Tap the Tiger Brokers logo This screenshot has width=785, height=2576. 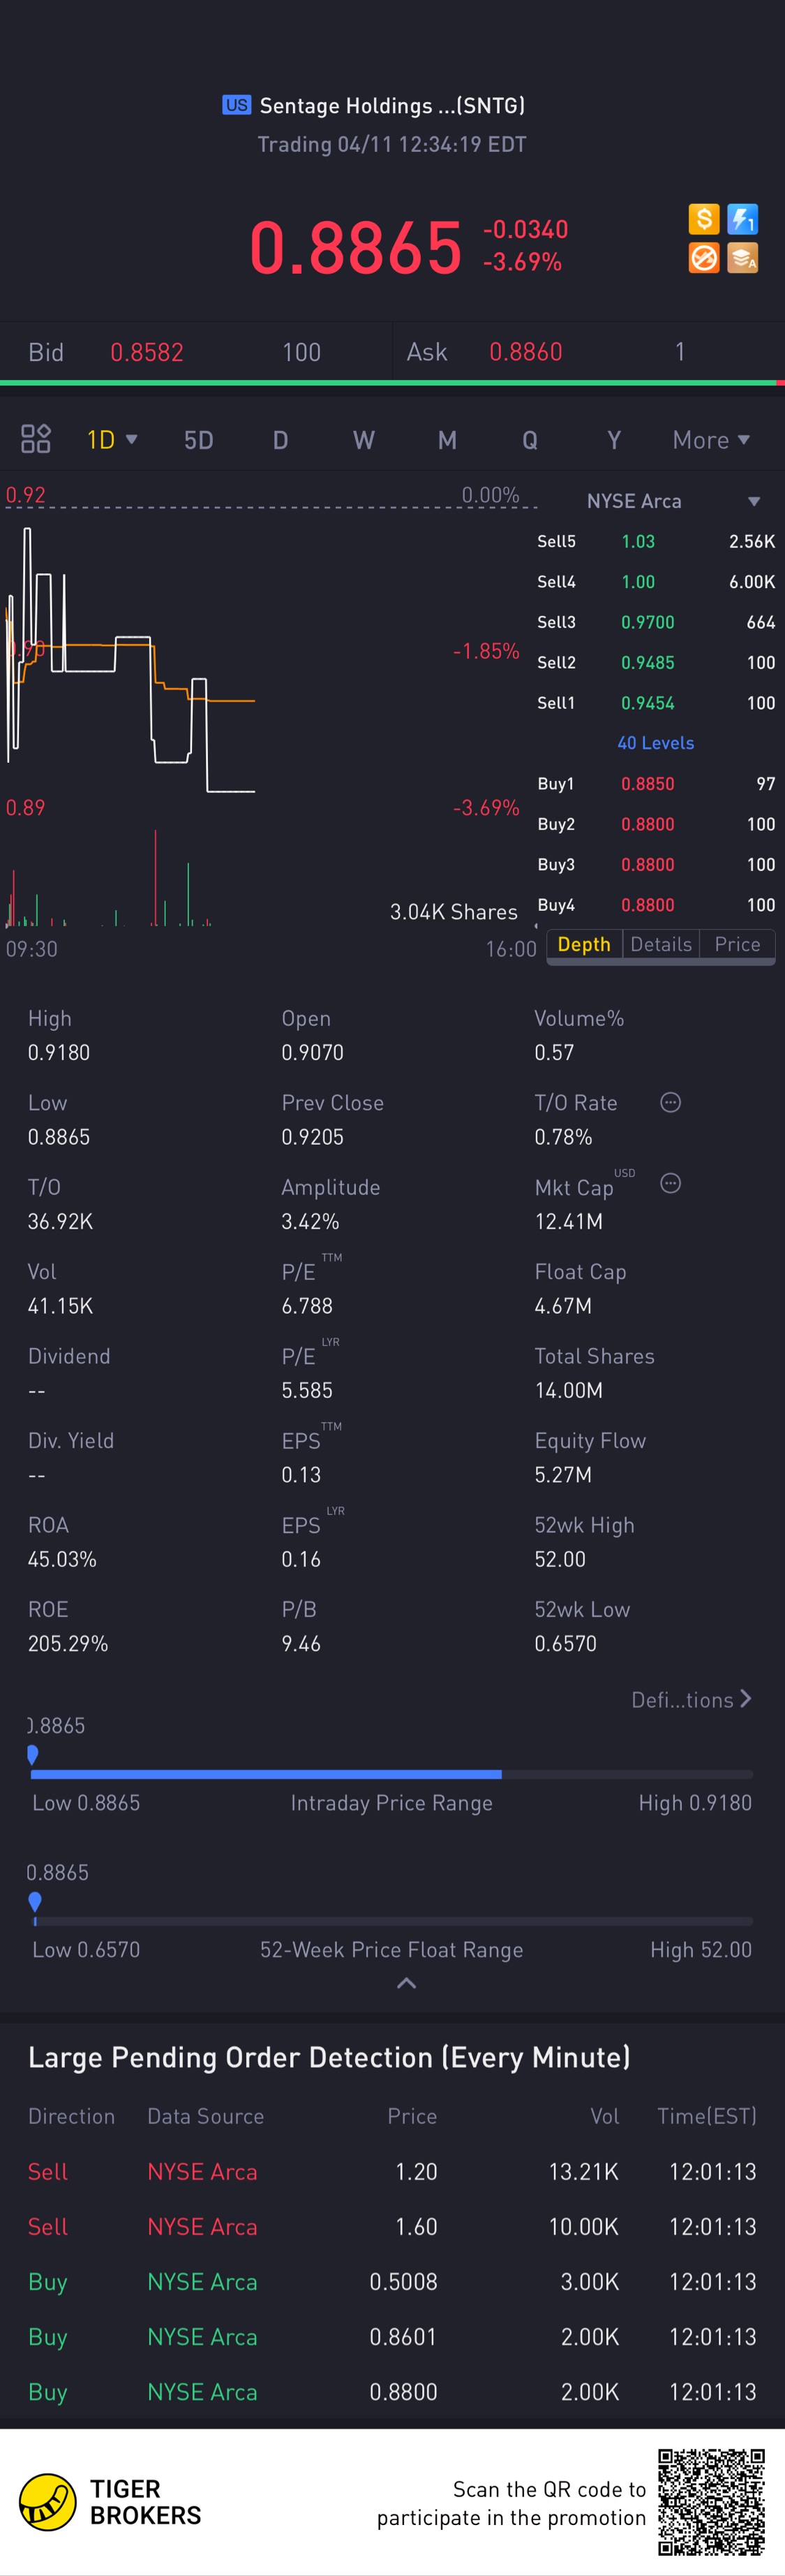pyautogui.click(x=110, y=2502)
